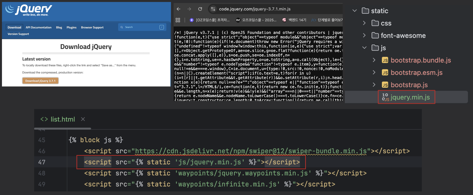Click the address bar URL code.jquery.com
473x195 pixels.
tap(255, 9)
